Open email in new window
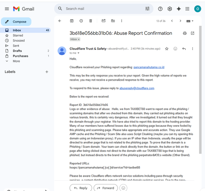This screenshot has height=191, width=205. pyautogui.click(x=193, y=33)
